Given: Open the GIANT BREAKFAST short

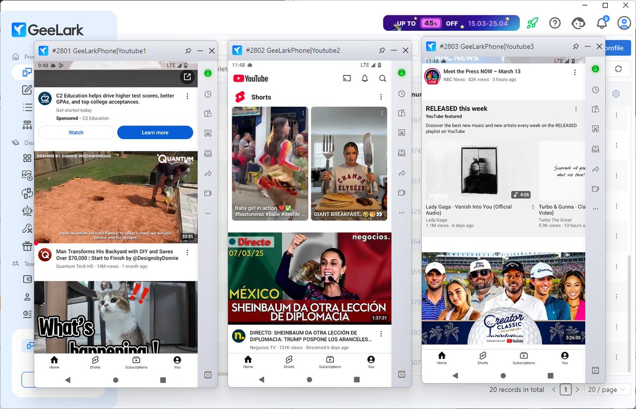Looking at the screenshot, I should click(x=349, y=164).
